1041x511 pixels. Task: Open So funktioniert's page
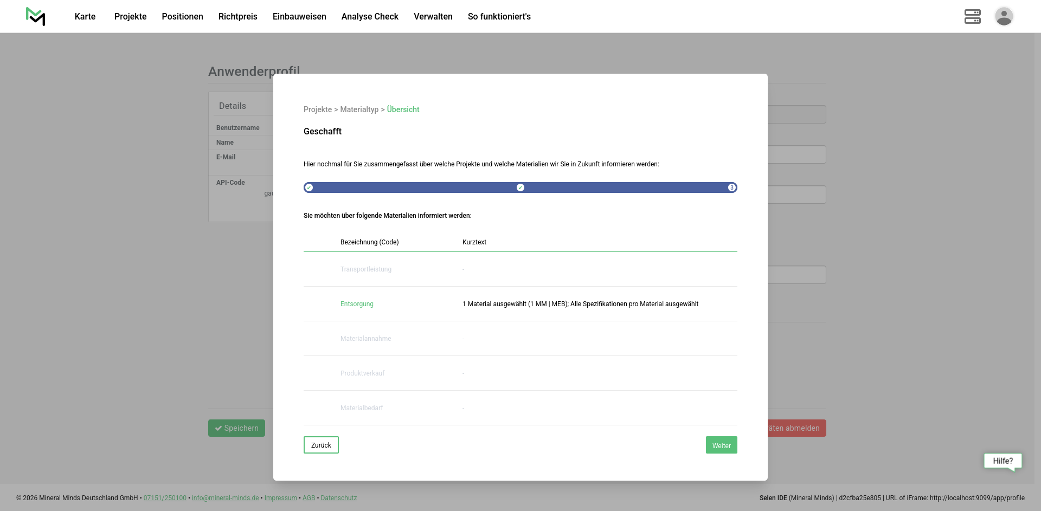(499, 16)
